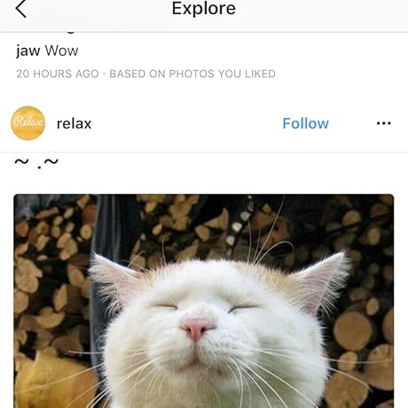The image size is (408, 408).
Task: Tap the cat's pink nose in photo
Action: tap(196, 328)
